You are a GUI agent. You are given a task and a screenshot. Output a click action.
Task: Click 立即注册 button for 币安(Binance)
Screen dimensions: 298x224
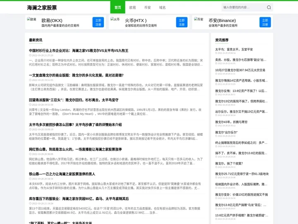click(x=265, y=22)
